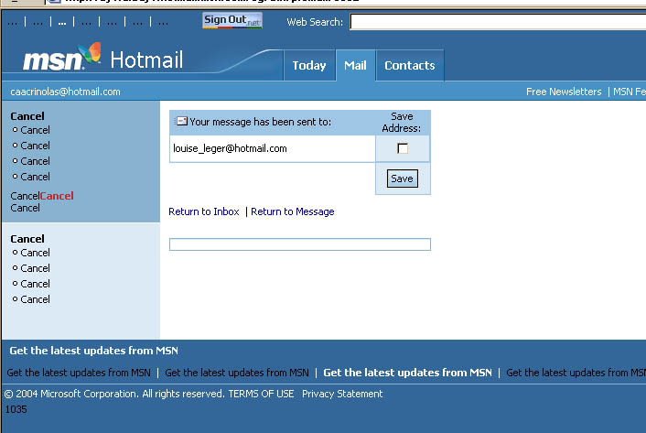Open the Mail tab
Screen dimensions: 646x433
pos(355,65)
